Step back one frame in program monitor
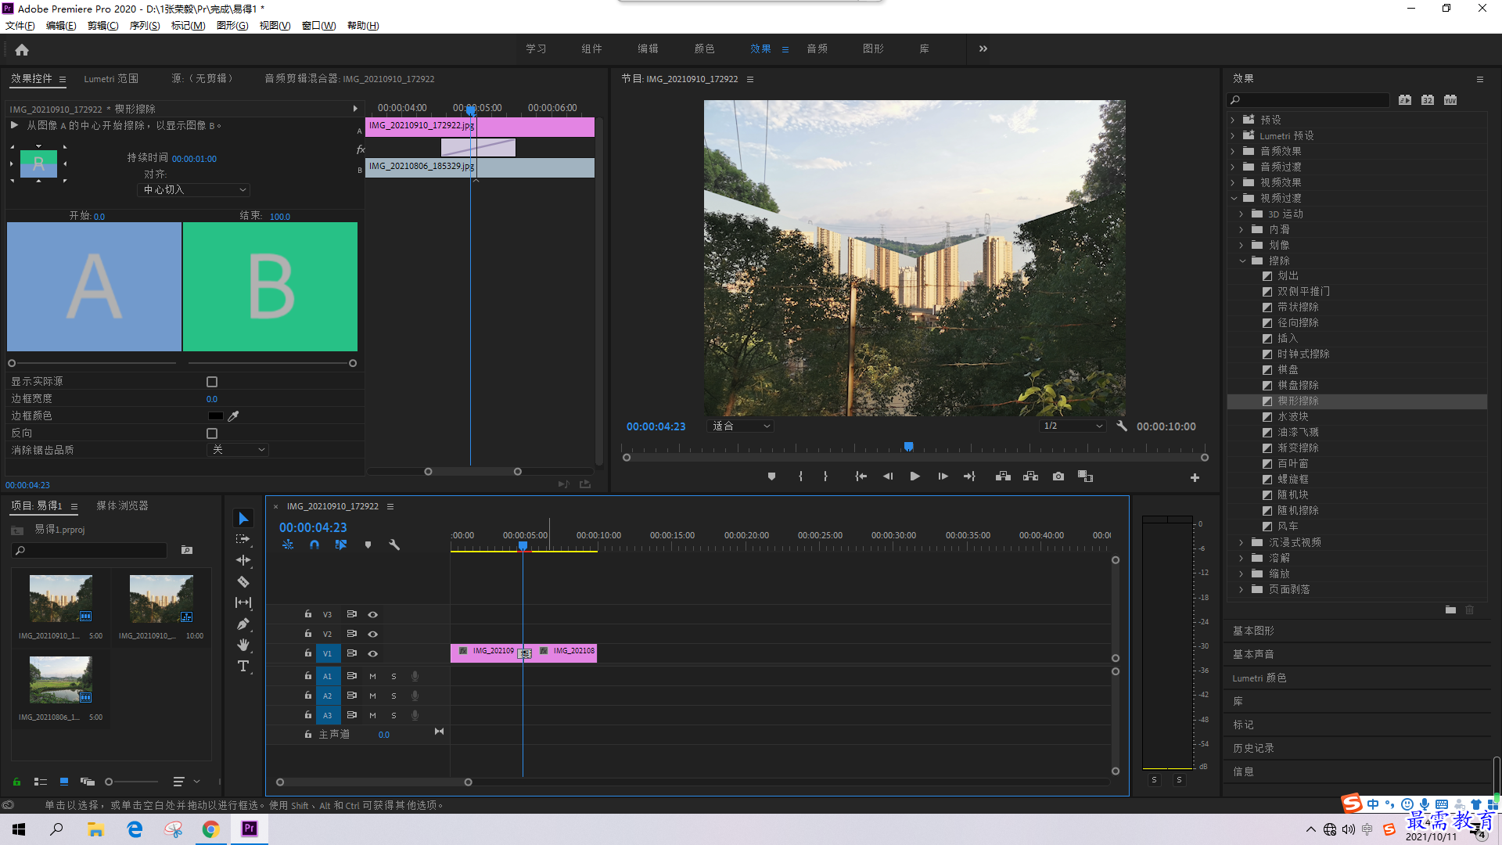1502x845 pixels. [x=888, y=476]
